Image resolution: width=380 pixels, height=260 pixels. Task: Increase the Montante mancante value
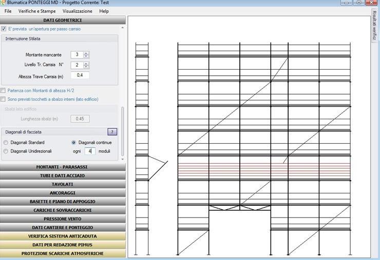(86, 53)
